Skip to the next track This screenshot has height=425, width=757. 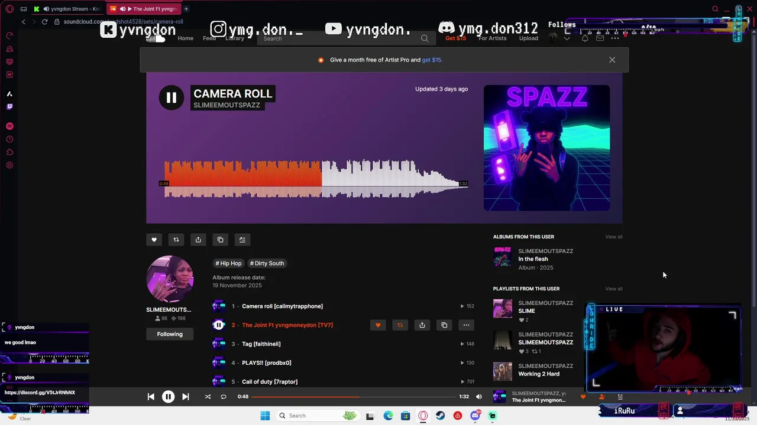[185, 397]
